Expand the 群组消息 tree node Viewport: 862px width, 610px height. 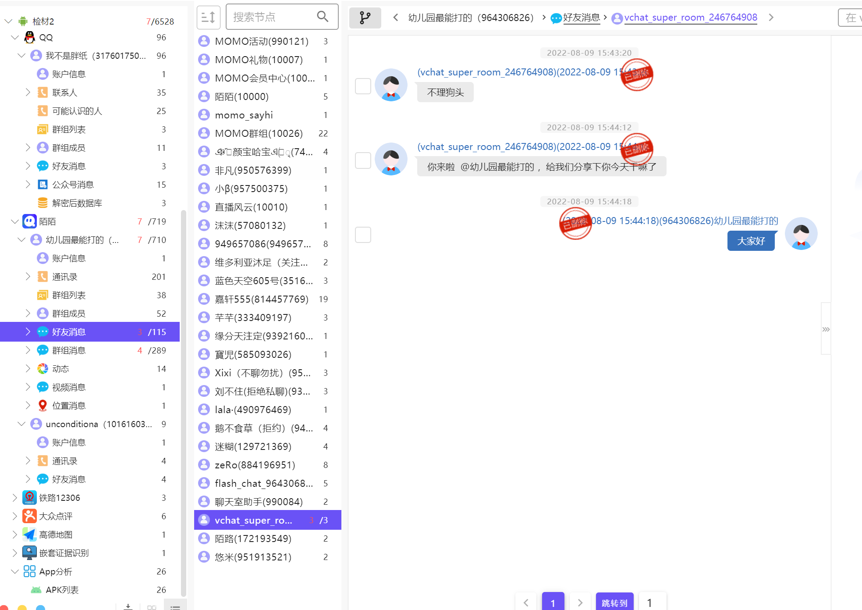coord(28,350)
